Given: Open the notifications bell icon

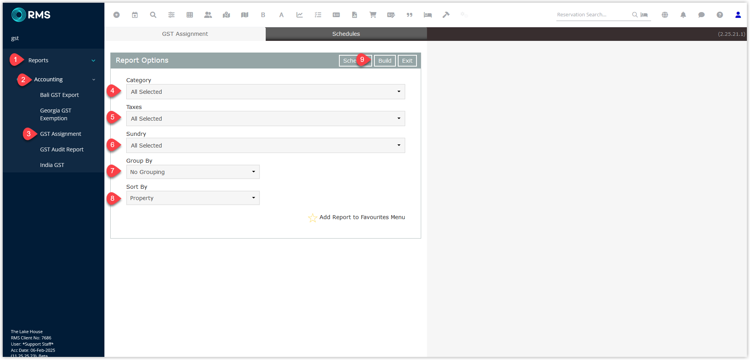Looking at the screenshot, I should pyautogui.click(x=683, y=15).
